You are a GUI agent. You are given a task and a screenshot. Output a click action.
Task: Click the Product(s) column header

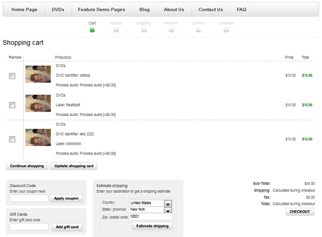pyautogui.click(x=63, y=58)
